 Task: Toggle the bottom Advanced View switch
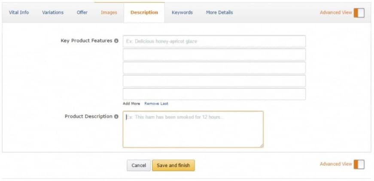[x=359, y=164]
